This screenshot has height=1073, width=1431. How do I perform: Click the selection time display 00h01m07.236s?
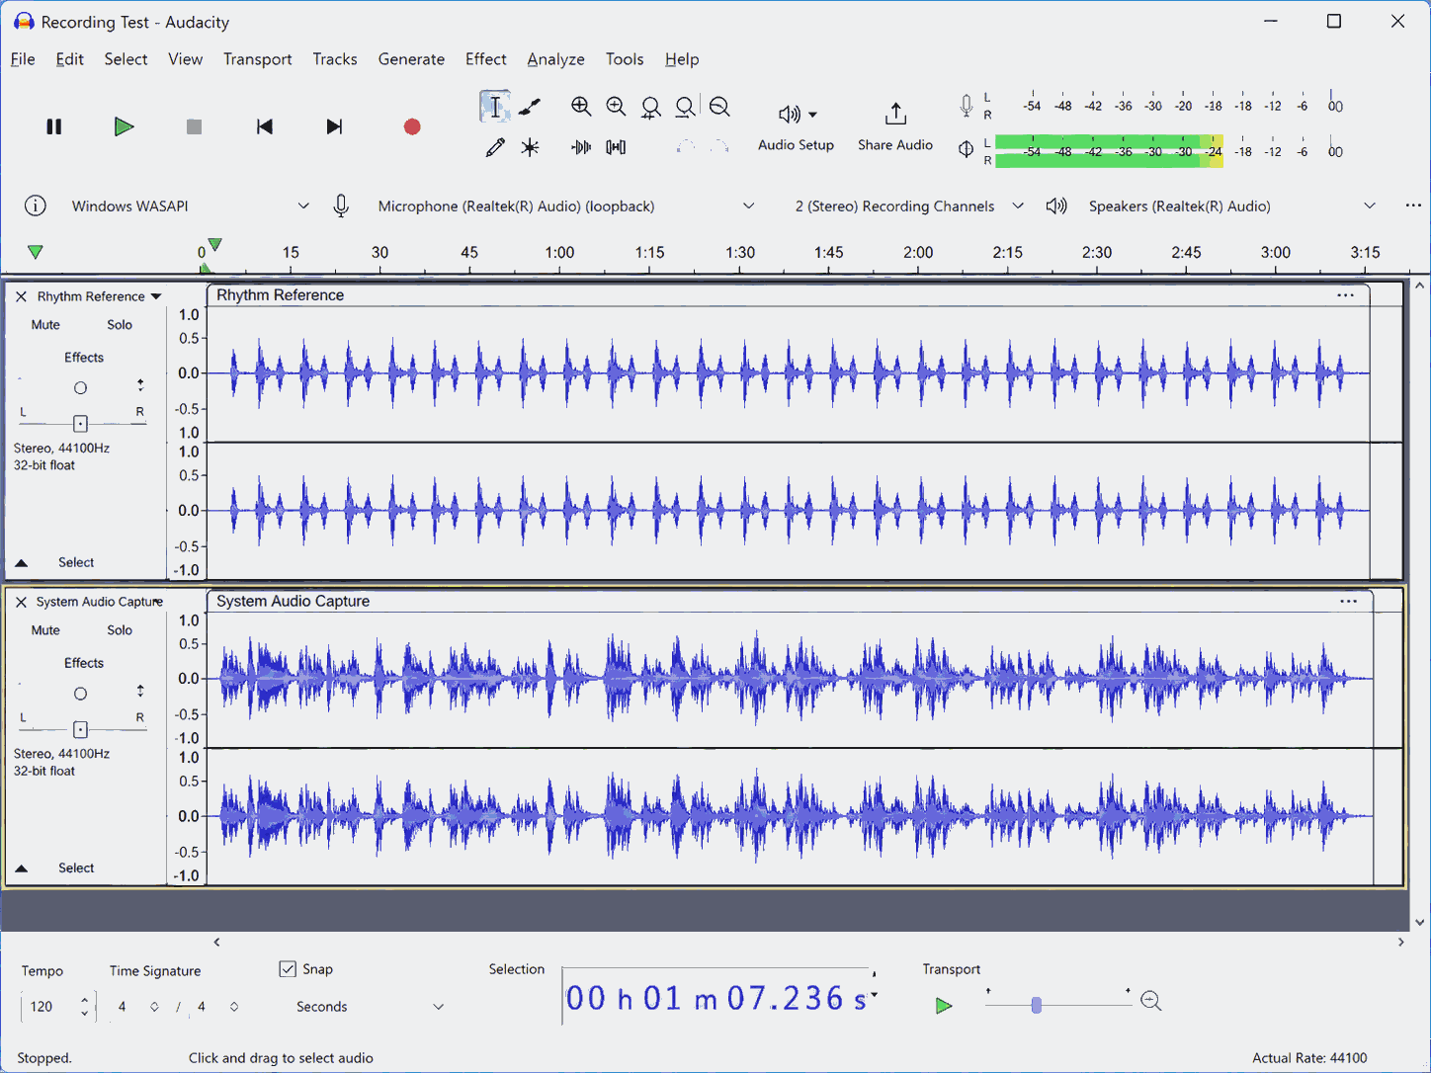tap(716, 998)
